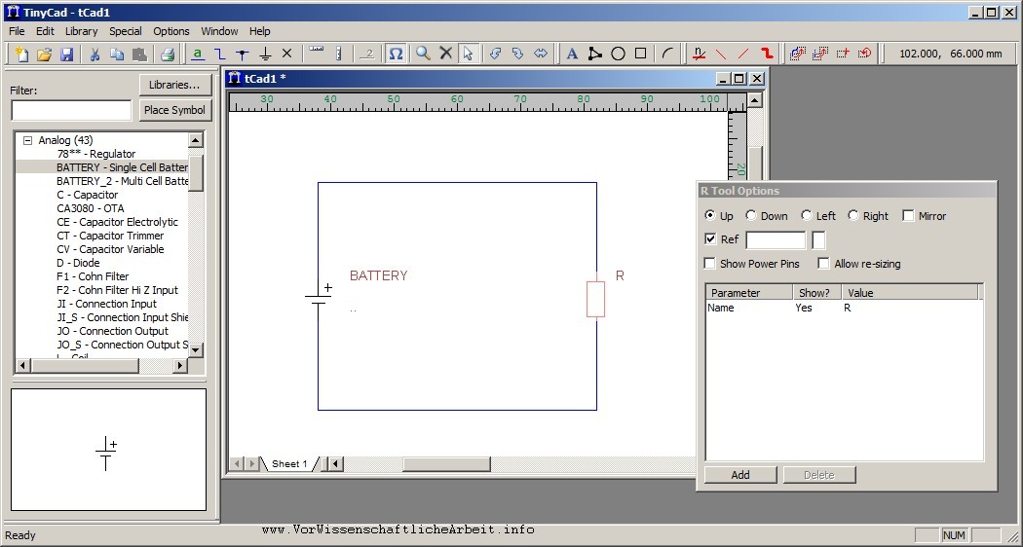
Task: Uncheck the Ref checkbox
Action: (710, 239)
